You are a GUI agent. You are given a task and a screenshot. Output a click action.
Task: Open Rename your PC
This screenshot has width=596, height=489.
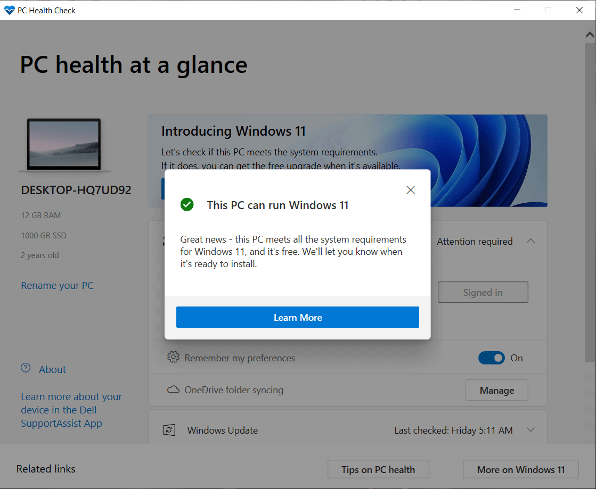(57, 285)
